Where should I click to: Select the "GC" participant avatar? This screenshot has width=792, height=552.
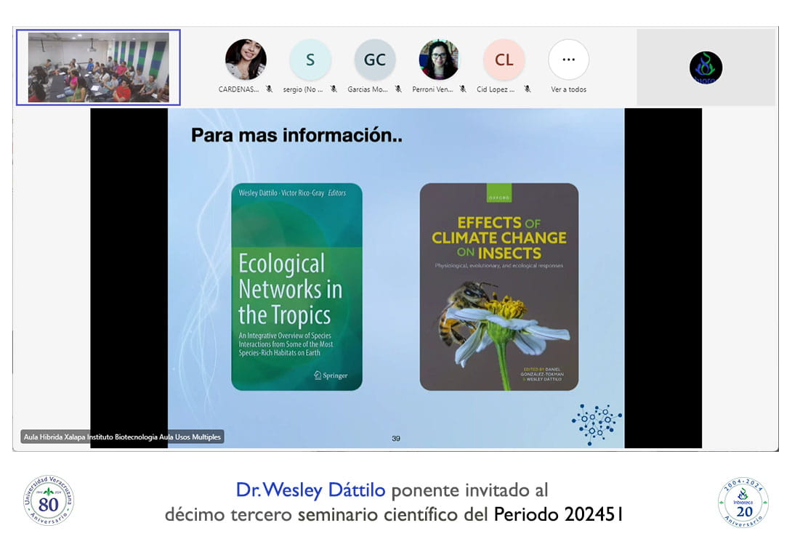click(375, 60)
